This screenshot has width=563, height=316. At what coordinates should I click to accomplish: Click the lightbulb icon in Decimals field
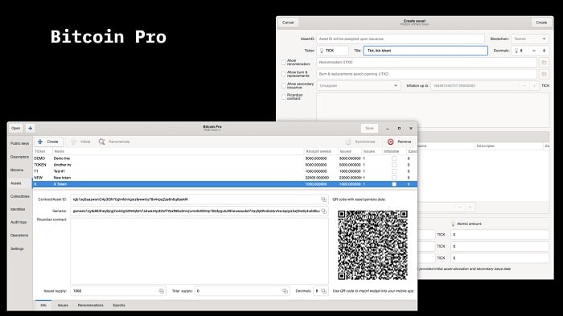click(516, 51)
